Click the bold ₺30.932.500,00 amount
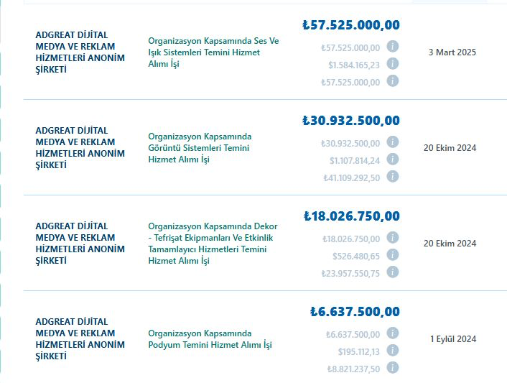507x383 pixels. pyautogui.click(x=351, y=121)
